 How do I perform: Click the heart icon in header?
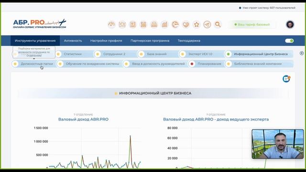tap(186, 24)
